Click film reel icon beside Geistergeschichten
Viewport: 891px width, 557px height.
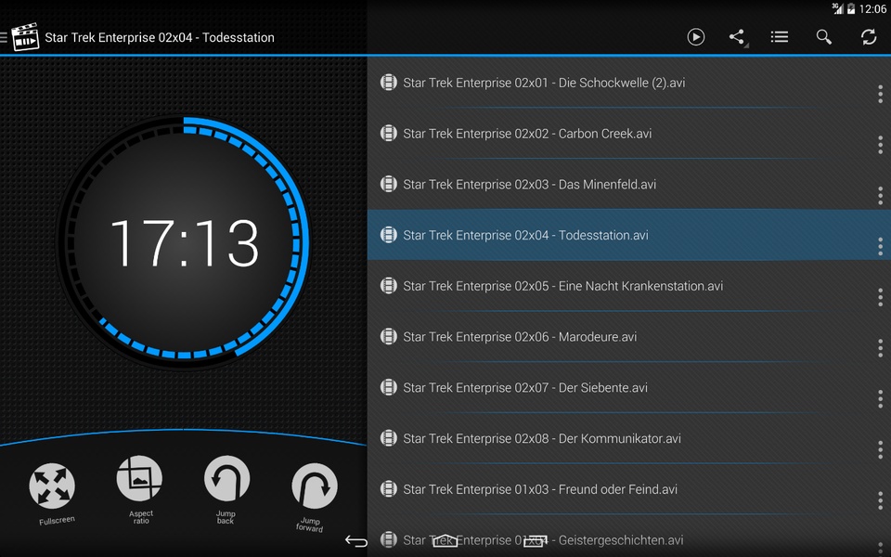coord(389,539)
